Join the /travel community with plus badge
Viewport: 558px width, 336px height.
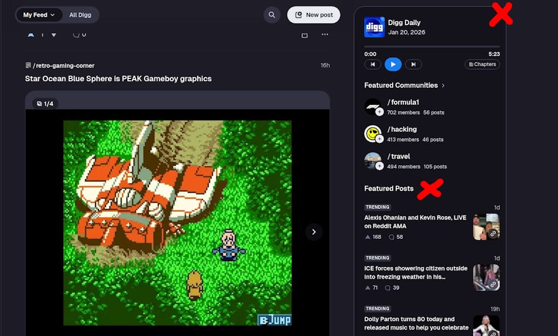click(379, 166)
